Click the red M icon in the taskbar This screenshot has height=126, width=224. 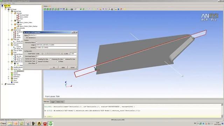(x=45, y=124)
